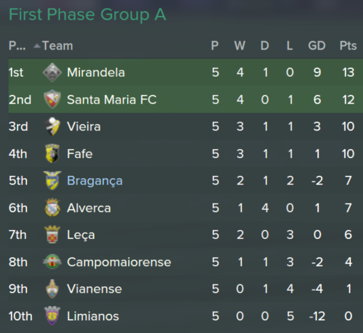Select the Fafe club badge
The width and height of the screenshot is (363, 333).
click(52, 154)
